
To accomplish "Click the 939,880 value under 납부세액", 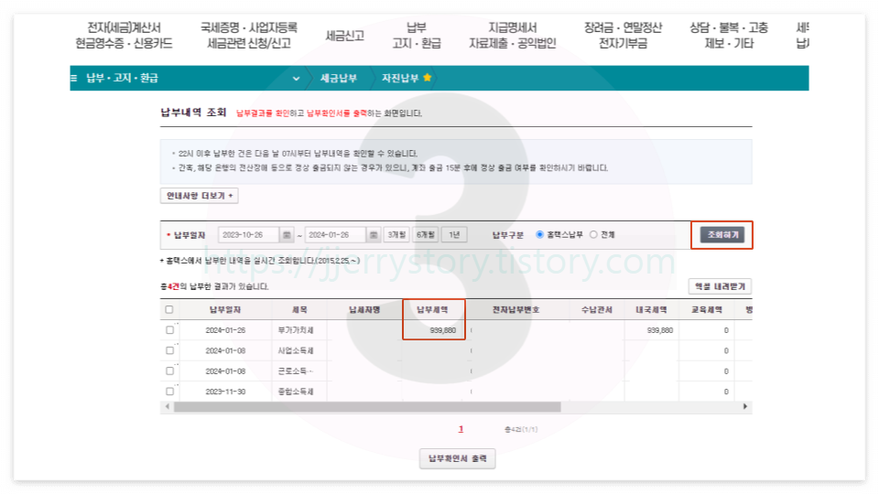I will coord(443,330).
